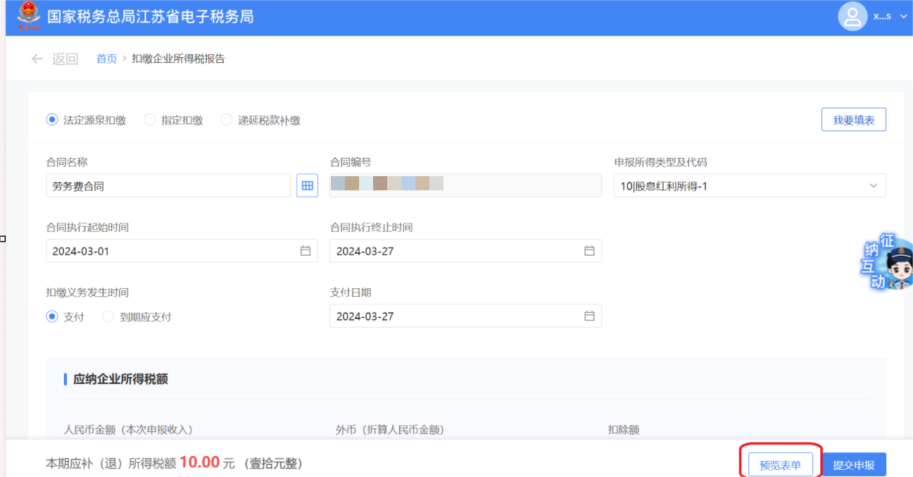Open the contract selection grid icon
The height and width of the screenshot is (477, 913).
coord(307,185)
